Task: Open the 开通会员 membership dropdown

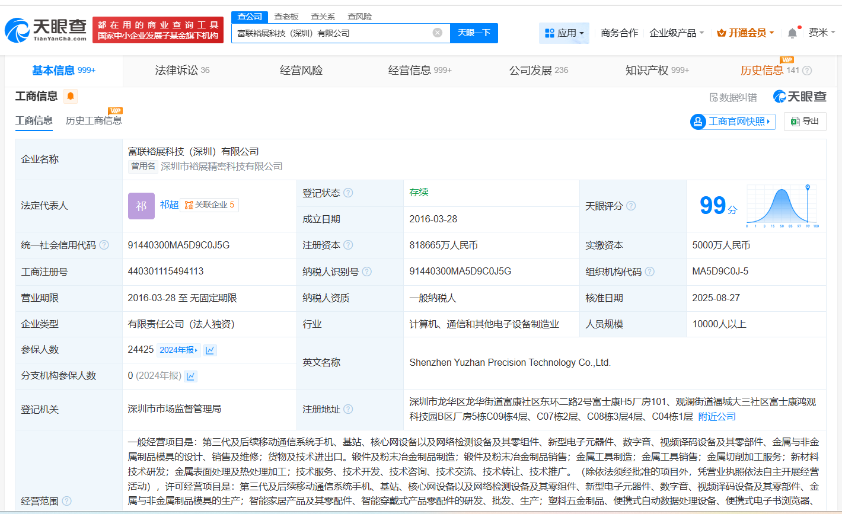Action: (746, 33)
